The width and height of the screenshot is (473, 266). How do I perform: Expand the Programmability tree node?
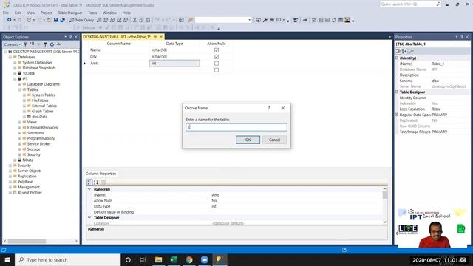tap(20, 138)
